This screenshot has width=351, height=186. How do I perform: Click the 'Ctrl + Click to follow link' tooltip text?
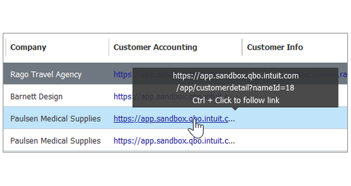[x=235, y=100]
